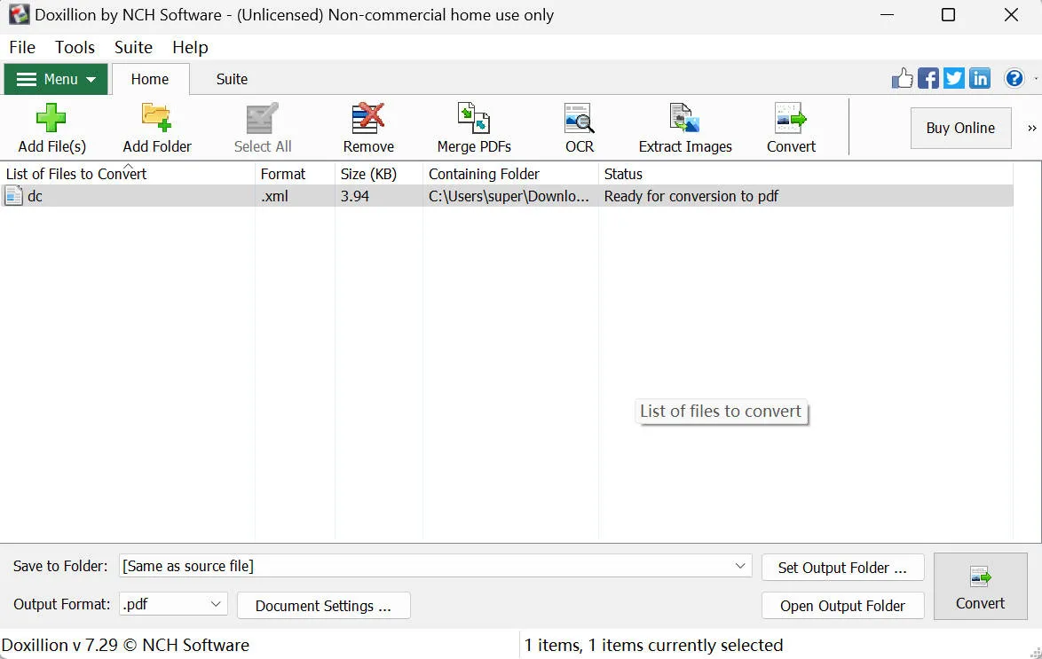Click the Facebook share icon
This screenshot has height=659, width=1042.
pos(928,78)
